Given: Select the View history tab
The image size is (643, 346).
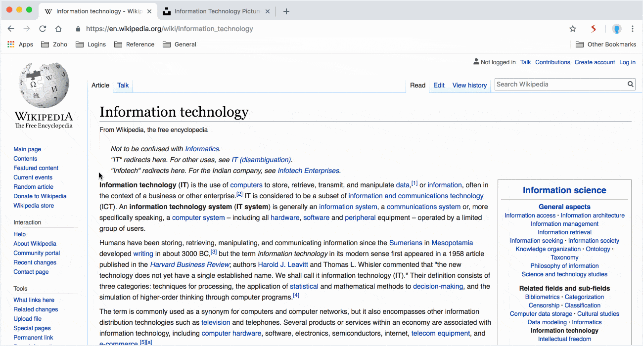Looking at the screenshot, I should pos(469,86).
